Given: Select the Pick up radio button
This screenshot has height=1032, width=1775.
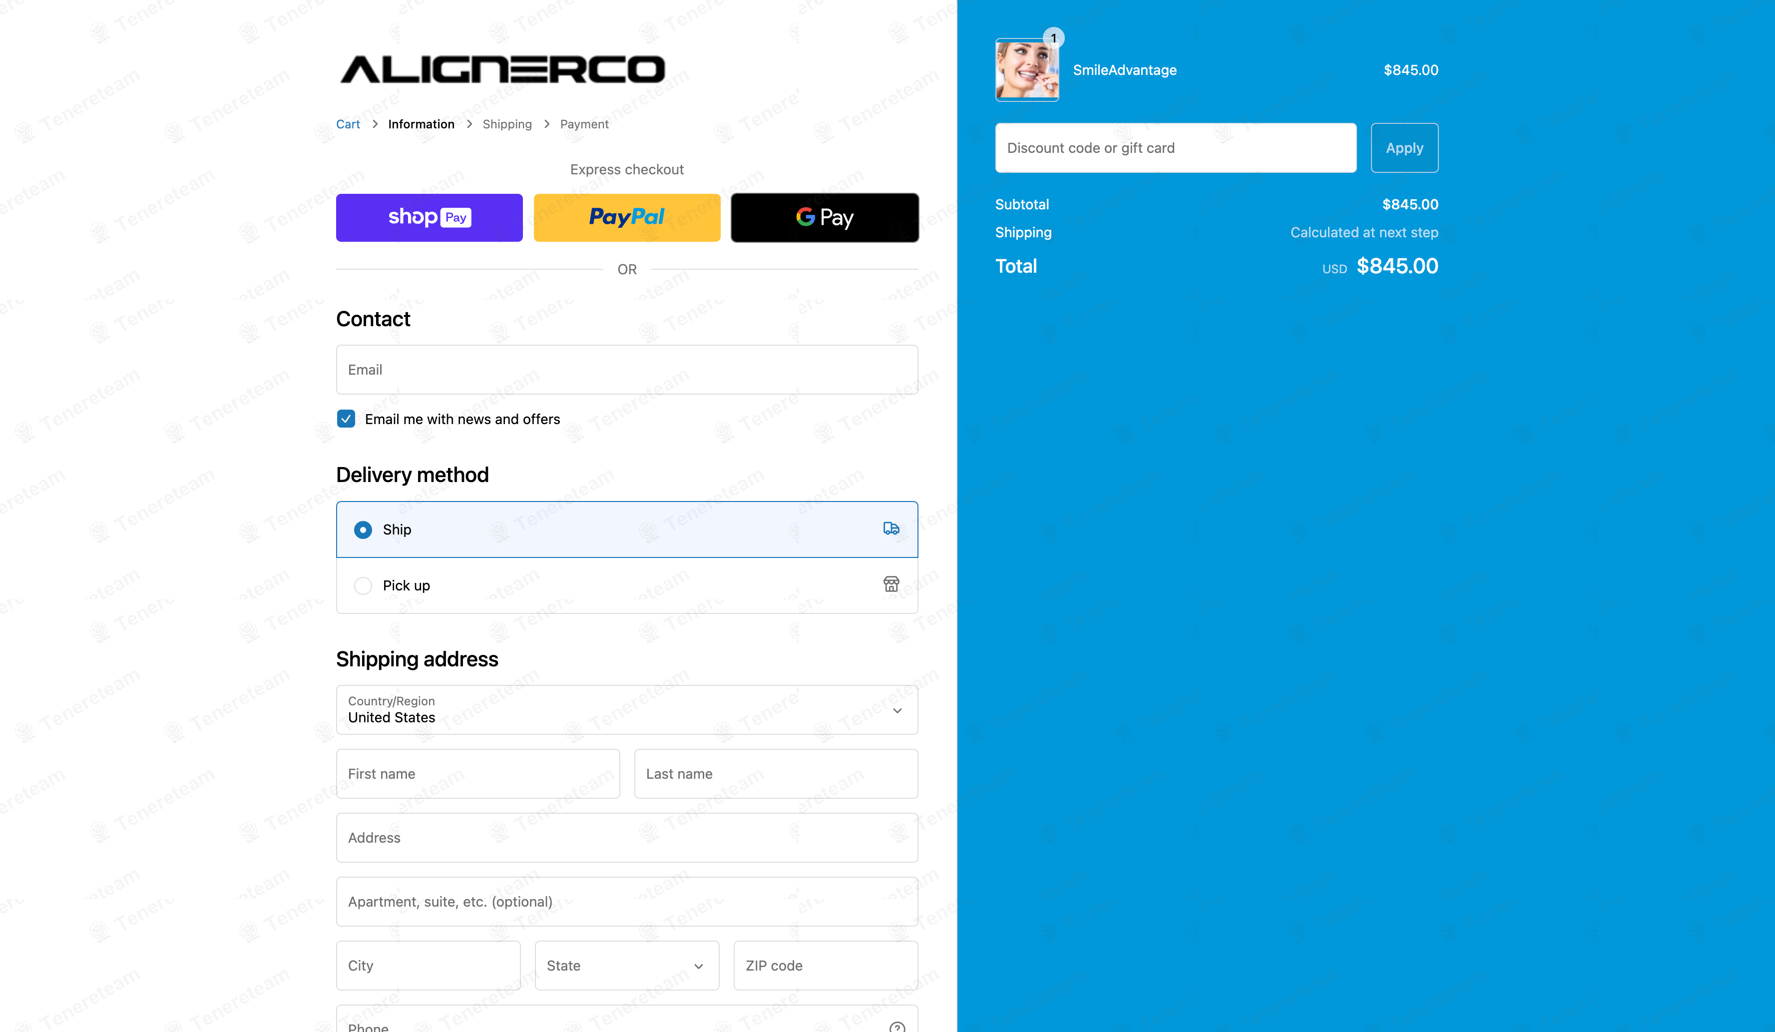Looking at the screenshot, I should (363, 585).
